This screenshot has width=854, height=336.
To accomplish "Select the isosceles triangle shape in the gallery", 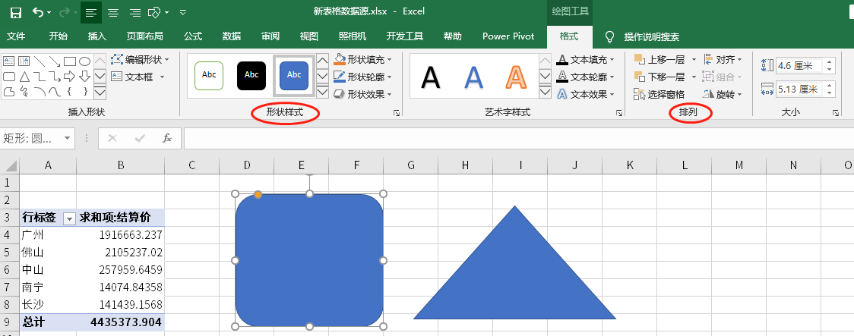I will tap(24, 76).
